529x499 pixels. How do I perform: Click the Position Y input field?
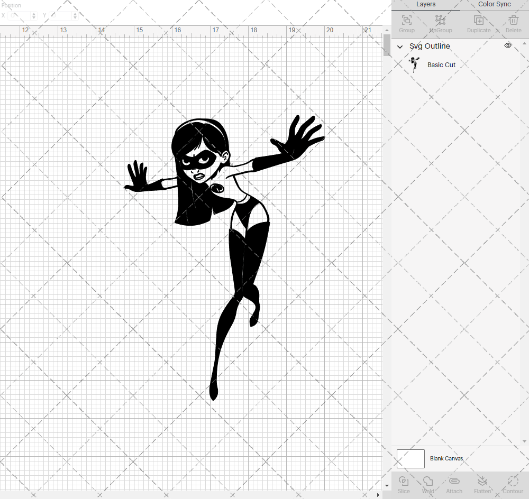61,15
